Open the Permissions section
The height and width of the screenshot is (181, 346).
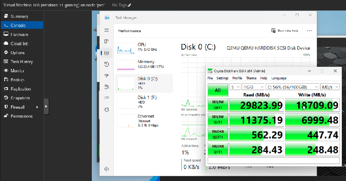(22, 116)
